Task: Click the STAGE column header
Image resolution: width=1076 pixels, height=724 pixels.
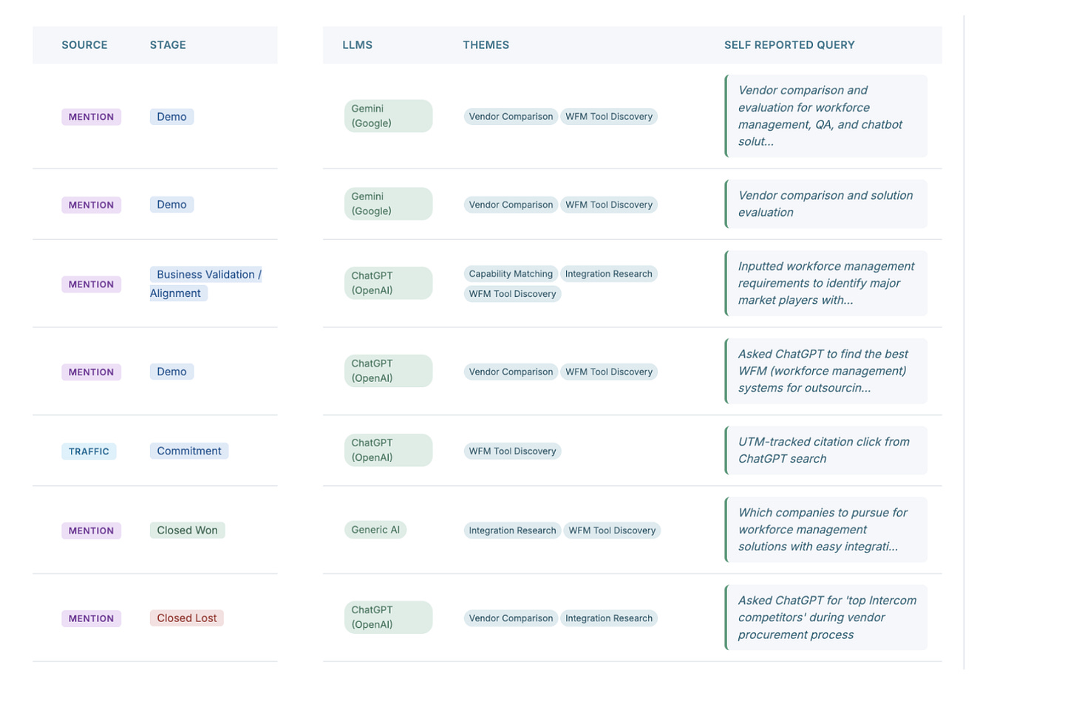Action: point(168,44)
